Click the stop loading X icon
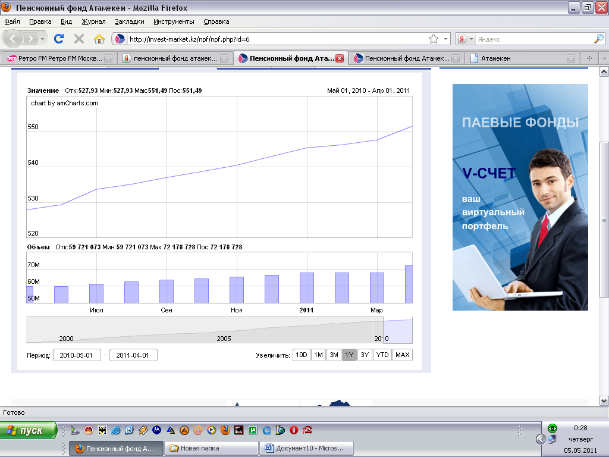 point(79,39)
